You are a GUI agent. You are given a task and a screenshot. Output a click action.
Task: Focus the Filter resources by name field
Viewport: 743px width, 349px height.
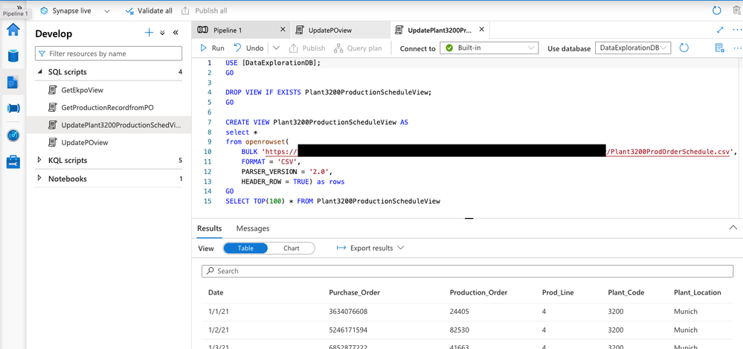109,54
